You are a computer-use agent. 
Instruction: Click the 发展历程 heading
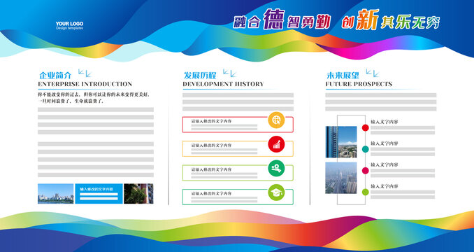pos(200,75)
